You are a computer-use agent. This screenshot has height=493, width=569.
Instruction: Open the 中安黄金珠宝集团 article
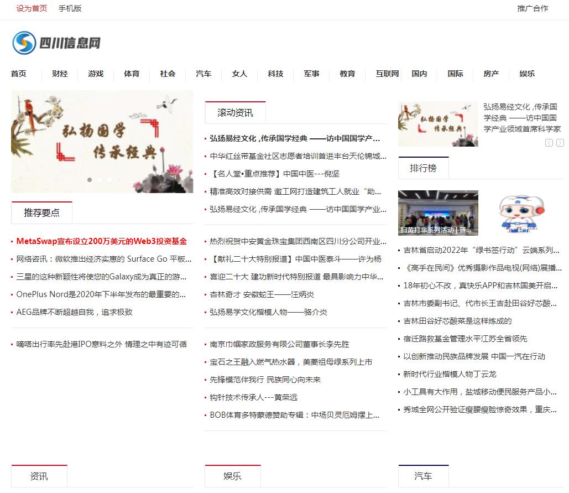[x=298, y=241]
